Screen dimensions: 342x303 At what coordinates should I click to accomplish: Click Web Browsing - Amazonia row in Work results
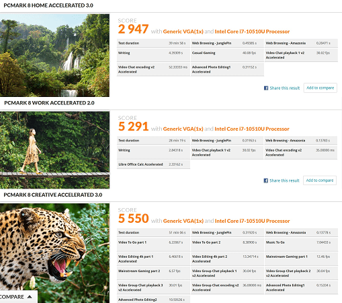click(301, 141)
